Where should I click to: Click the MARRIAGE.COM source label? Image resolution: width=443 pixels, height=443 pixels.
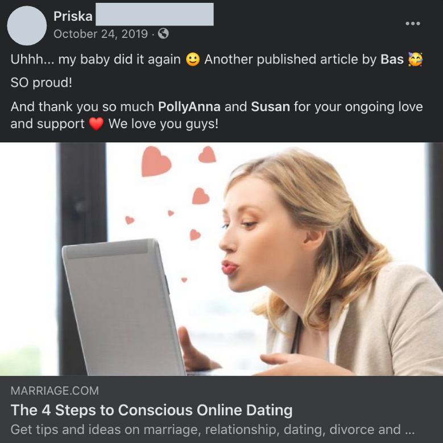click(x=55, y=391)
